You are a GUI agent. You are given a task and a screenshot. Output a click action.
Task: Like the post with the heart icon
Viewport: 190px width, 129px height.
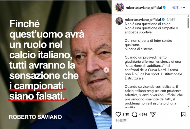(x=118, y=114)
